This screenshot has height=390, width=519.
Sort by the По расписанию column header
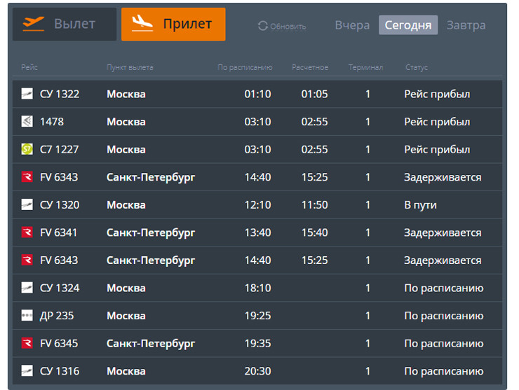coord(245,68)
